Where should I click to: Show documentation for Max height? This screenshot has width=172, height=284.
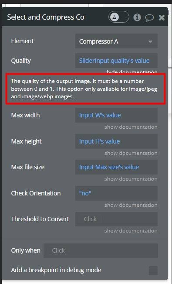click(x=131, y=153)
